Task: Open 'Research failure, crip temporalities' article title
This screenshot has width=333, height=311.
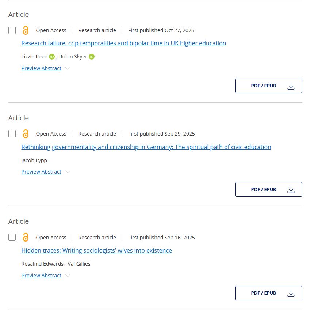Action: [123, 43]
